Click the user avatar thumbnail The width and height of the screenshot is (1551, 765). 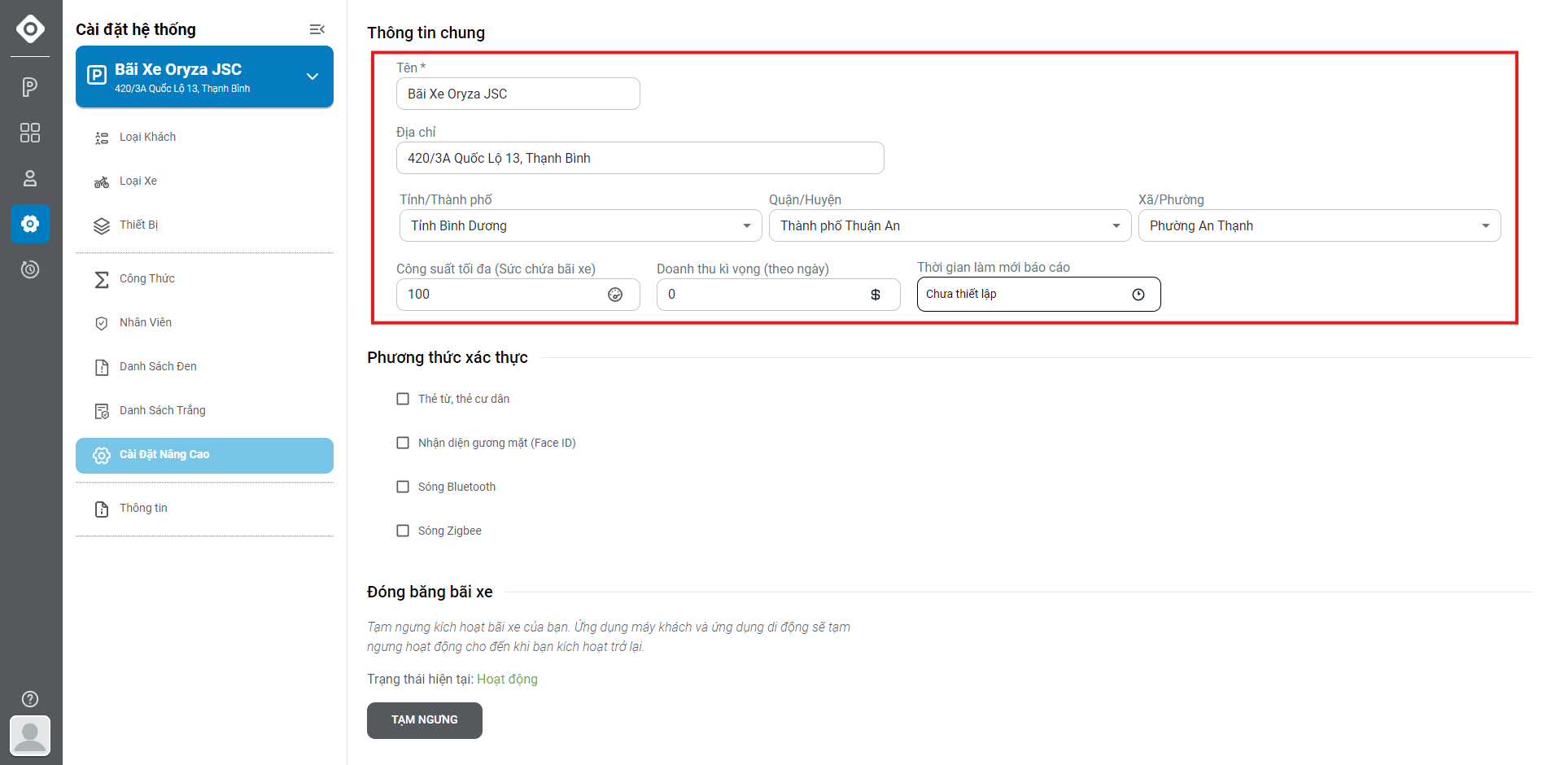[30, 736]
